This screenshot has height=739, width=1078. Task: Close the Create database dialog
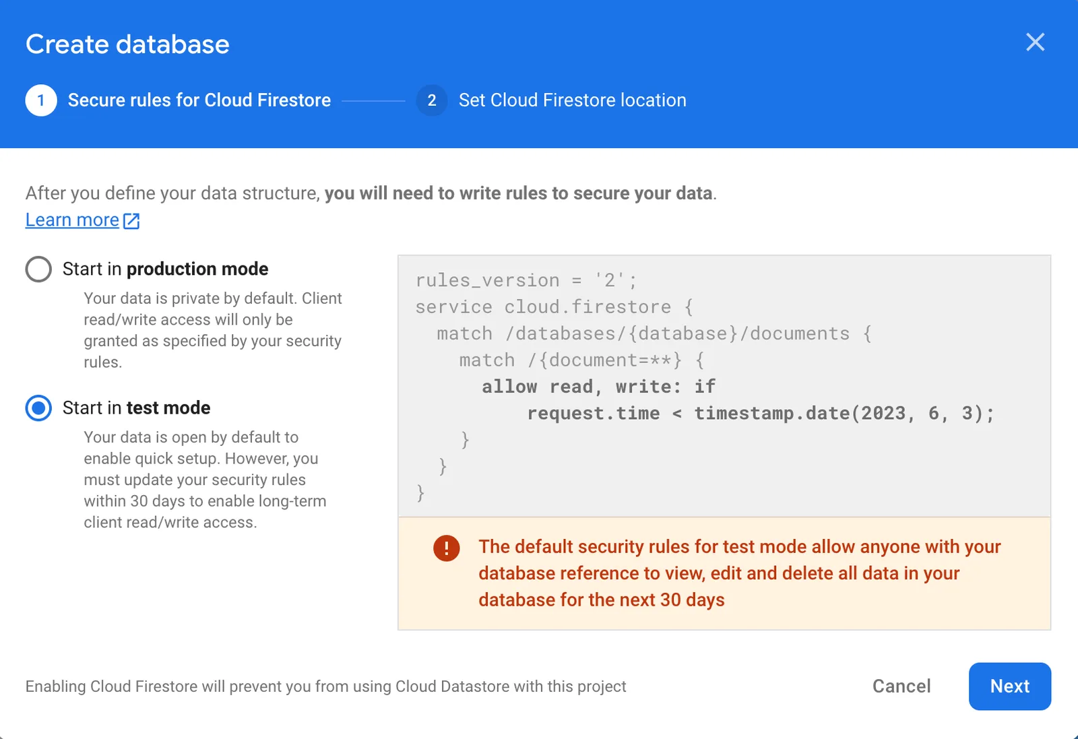coord(1035,42)
